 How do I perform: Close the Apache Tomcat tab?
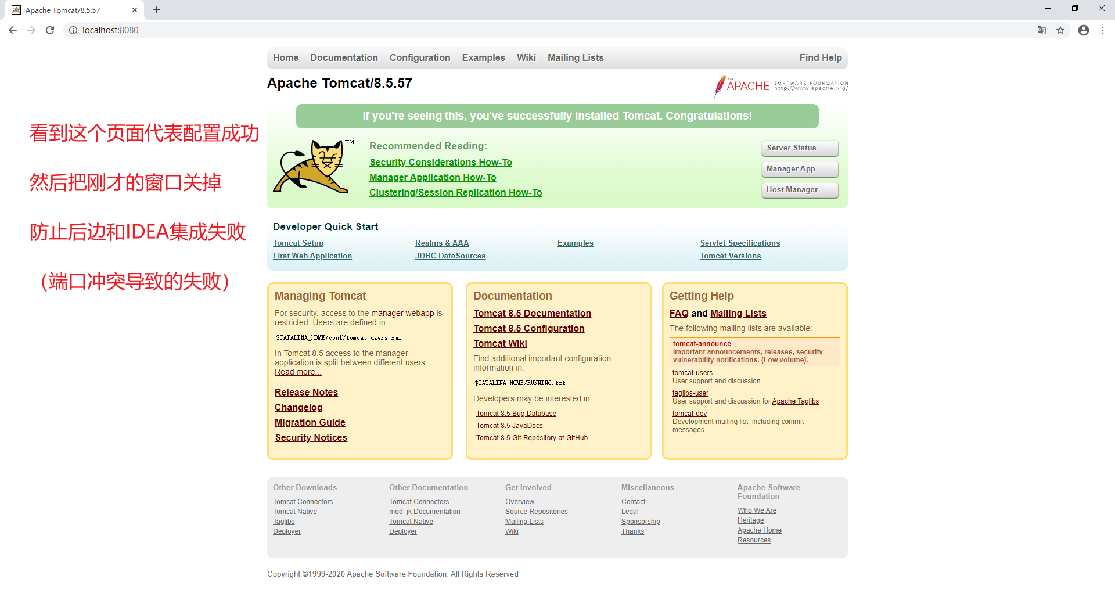click(x=135, y=10)
